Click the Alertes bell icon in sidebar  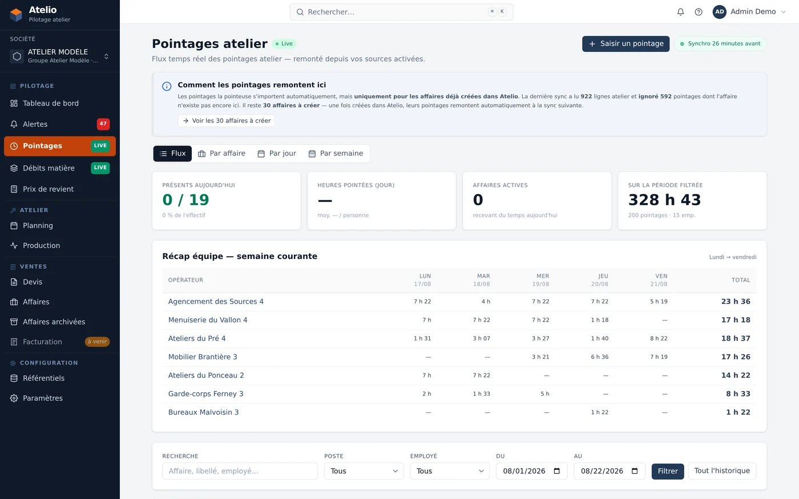click(x=14, y=124)
